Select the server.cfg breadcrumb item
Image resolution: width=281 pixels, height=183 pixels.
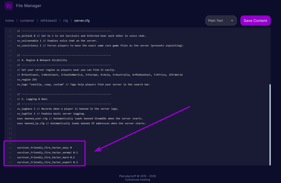coord(82,20)
